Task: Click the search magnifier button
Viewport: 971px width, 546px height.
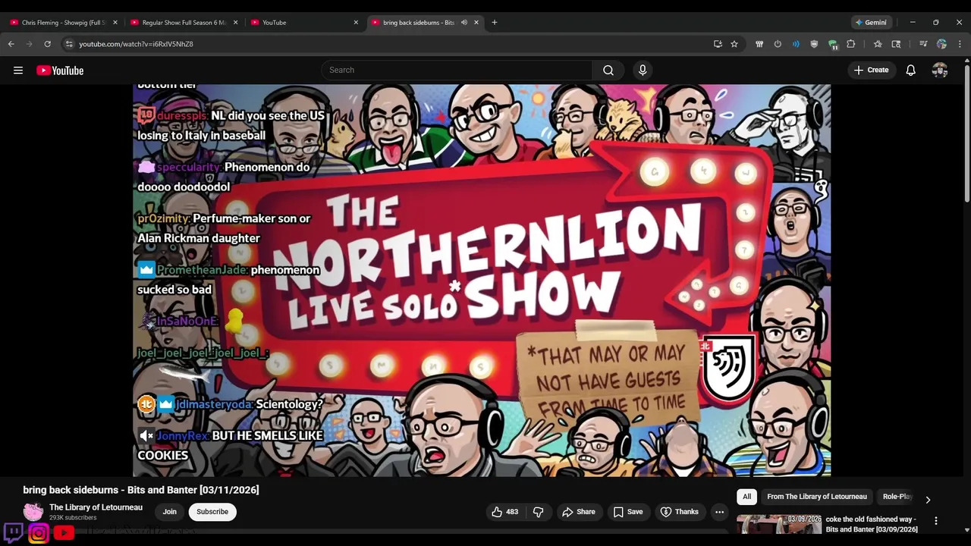Action: (608, 70)
